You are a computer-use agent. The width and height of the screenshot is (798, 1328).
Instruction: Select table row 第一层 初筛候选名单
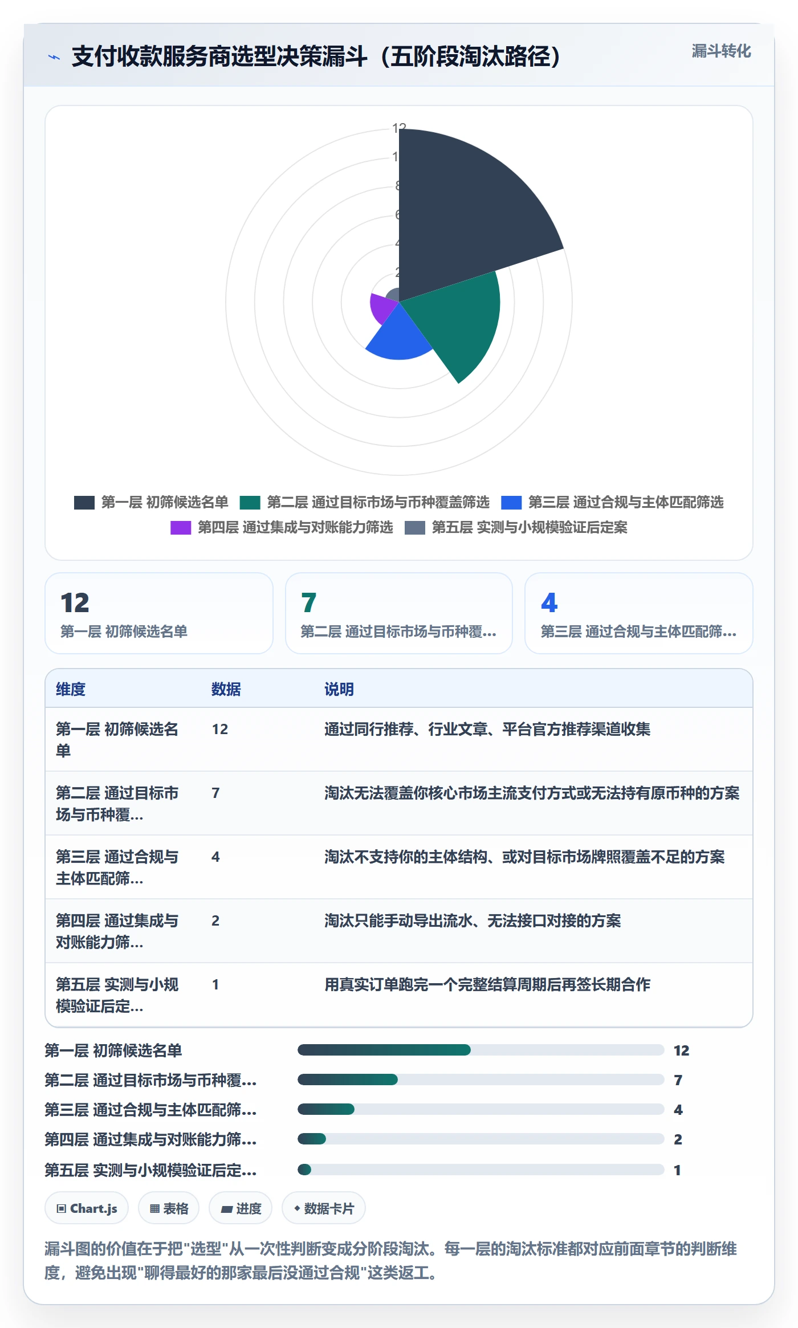click(399, 740)
